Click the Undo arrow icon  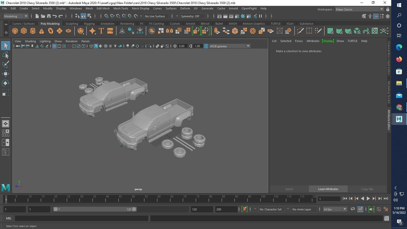(55, 16)
